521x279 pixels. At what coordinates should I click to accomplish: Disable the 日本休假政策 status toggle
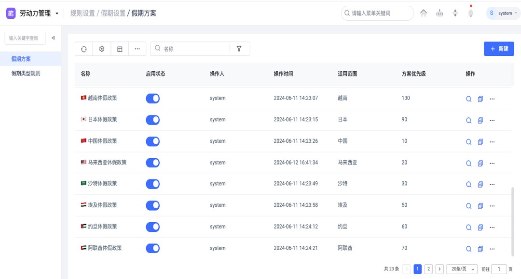coord(153,120)
